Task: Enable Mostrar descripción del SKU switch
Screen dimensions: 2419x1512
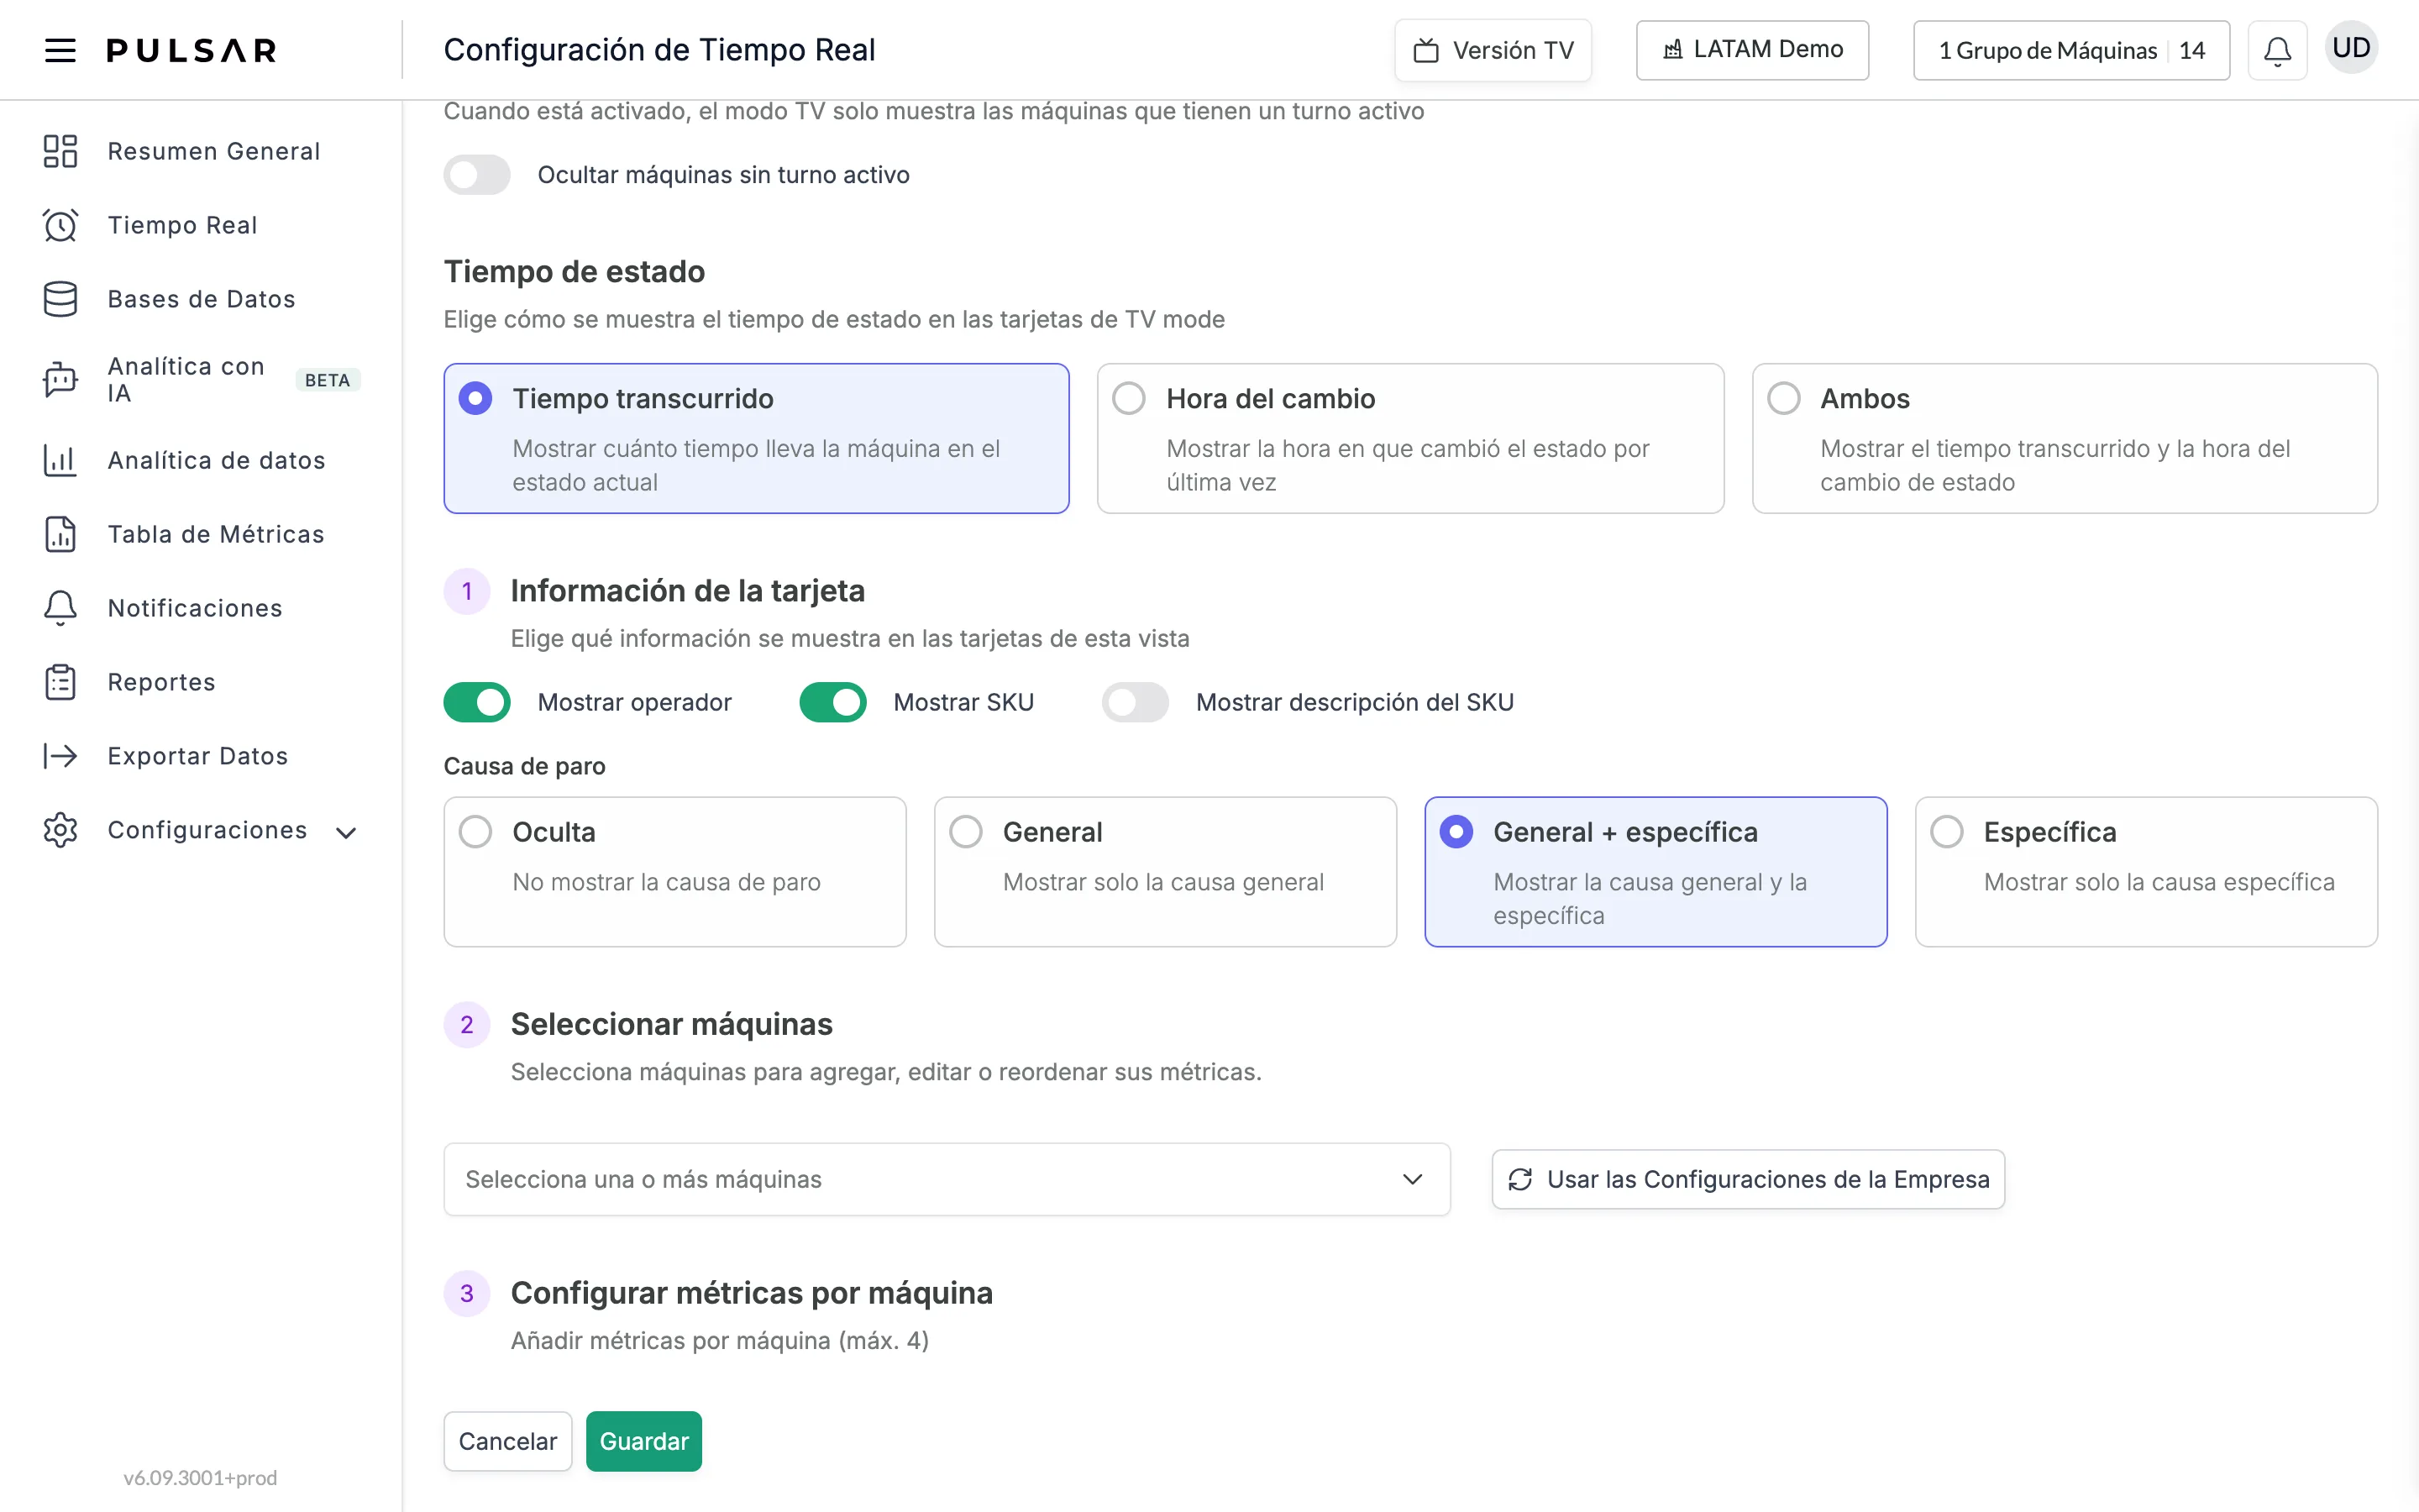Action: click(x=1136, y=702)
